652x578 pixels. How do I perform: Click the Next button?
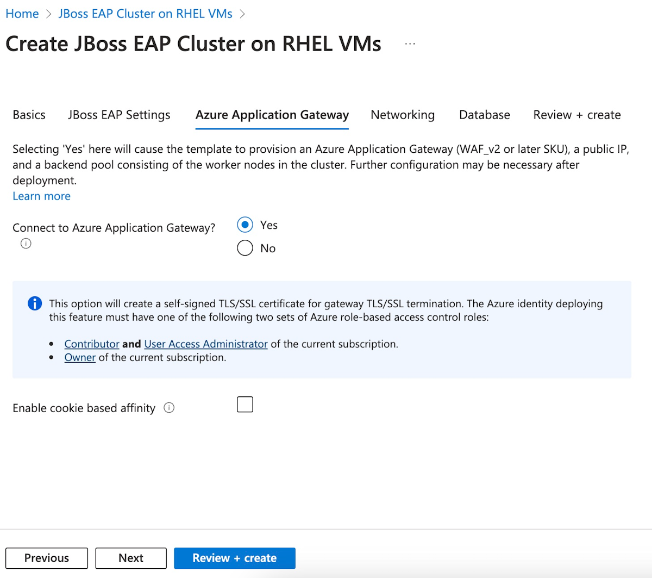click(x=131, y=558)
